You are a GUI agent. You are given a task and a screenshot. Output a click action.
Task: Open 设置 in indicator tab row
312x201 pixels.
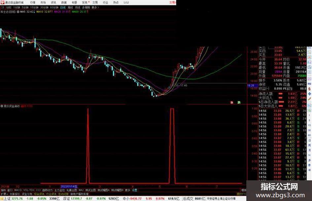click(134, 190)
